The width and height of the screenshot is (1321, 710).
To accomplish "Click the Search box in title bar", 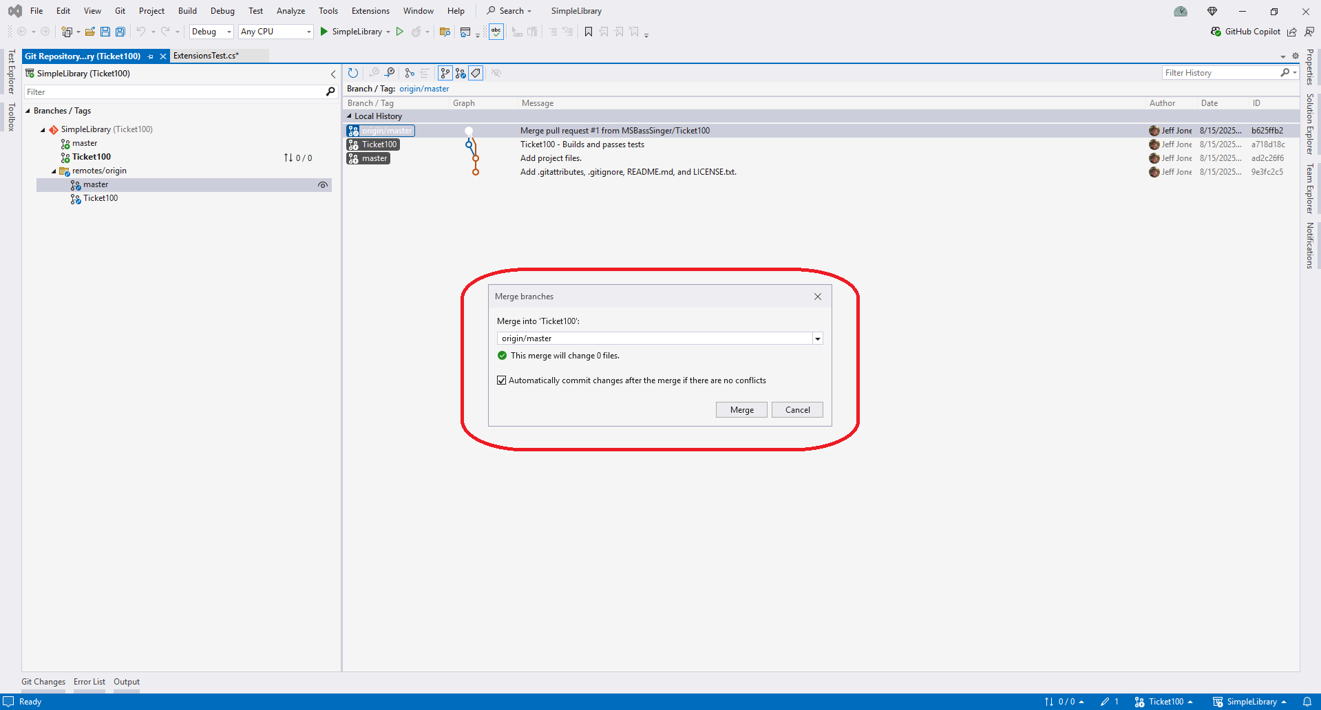I will point(509,11).
